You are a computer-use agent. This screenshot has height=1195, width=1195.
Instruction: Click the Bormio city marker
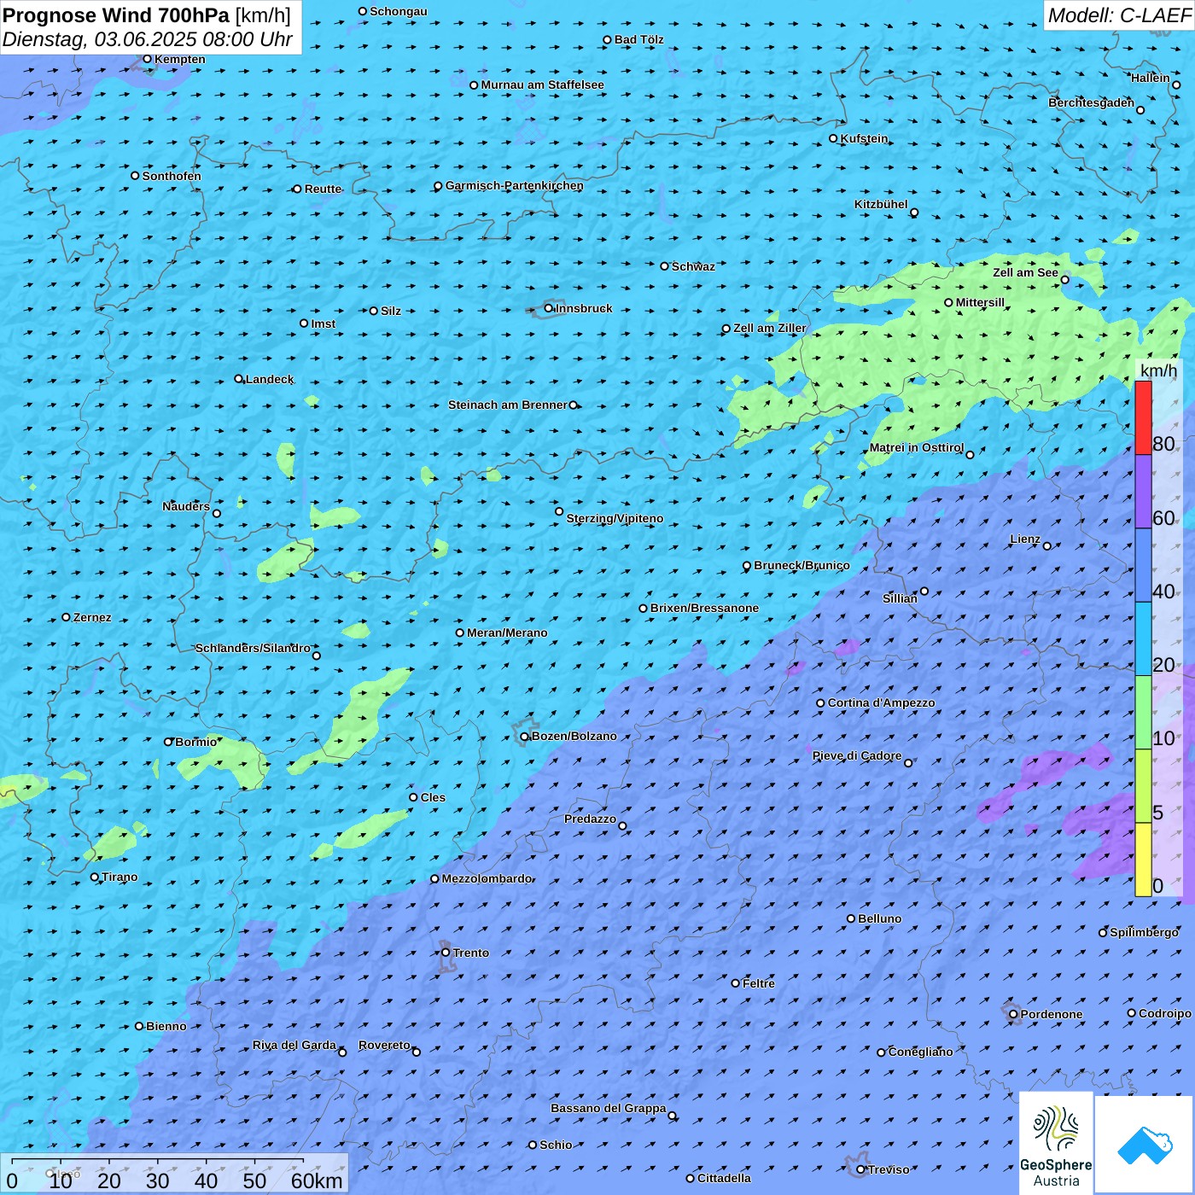(168, 742)
